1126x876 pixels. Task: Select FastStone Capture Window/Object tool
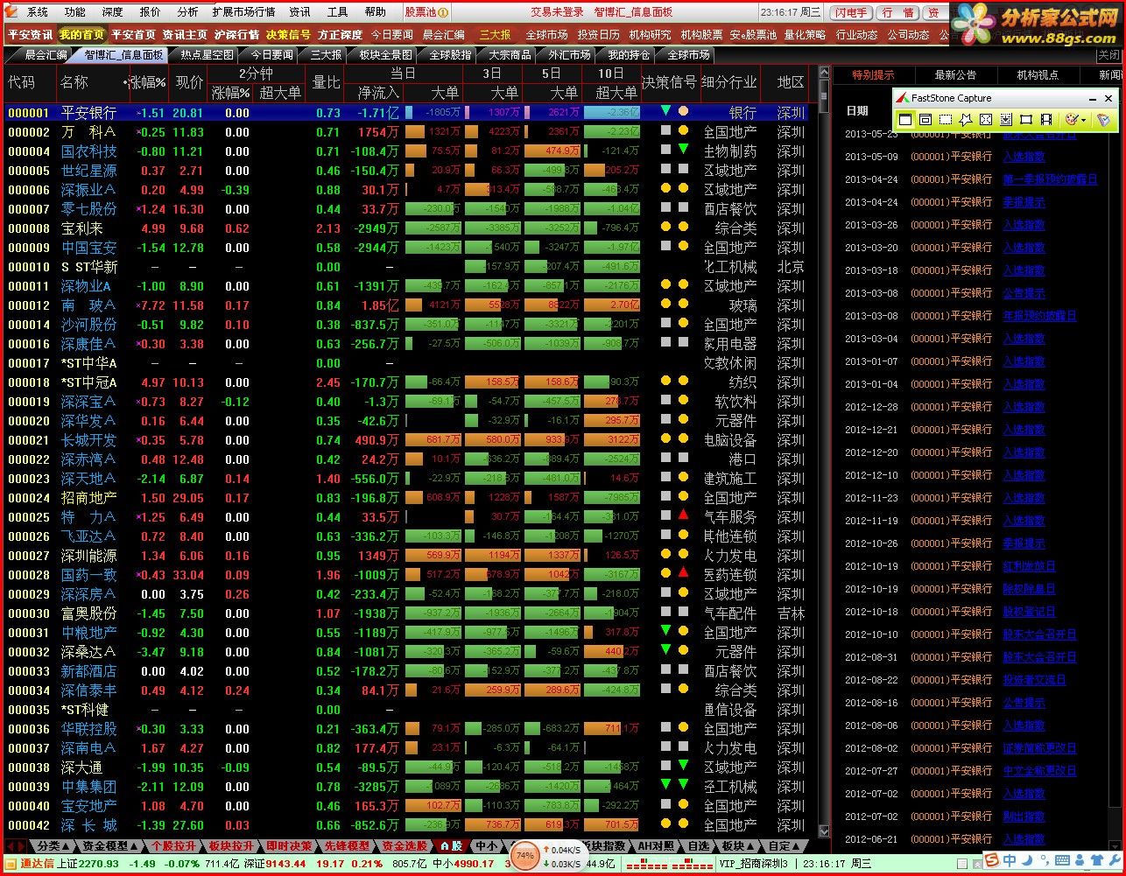coord(925,120)
